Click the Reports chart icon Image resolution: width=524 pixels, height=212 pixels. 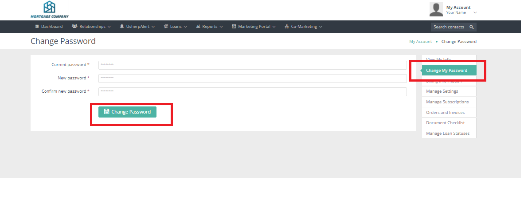click(x=198, y=27)
